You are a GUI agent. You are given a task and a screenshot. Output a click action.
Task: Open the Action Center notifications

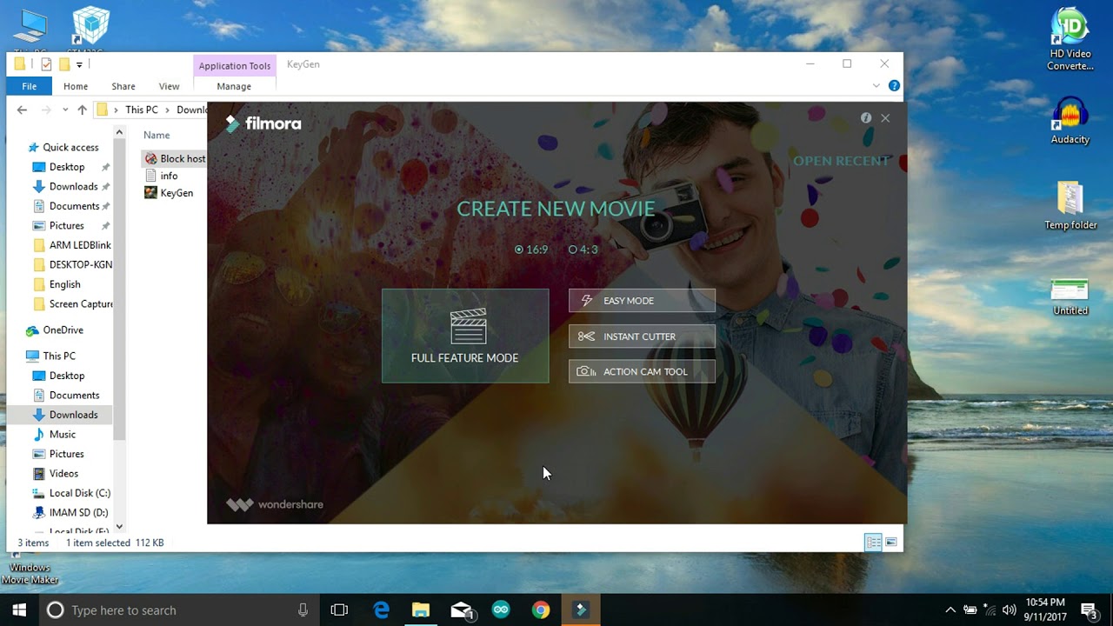pos(1089,610)
